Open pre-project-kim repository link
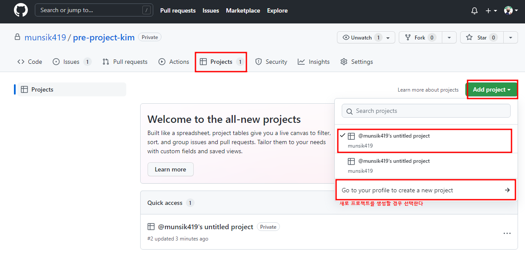The image size is (525, 270). [x=104, y=37]
